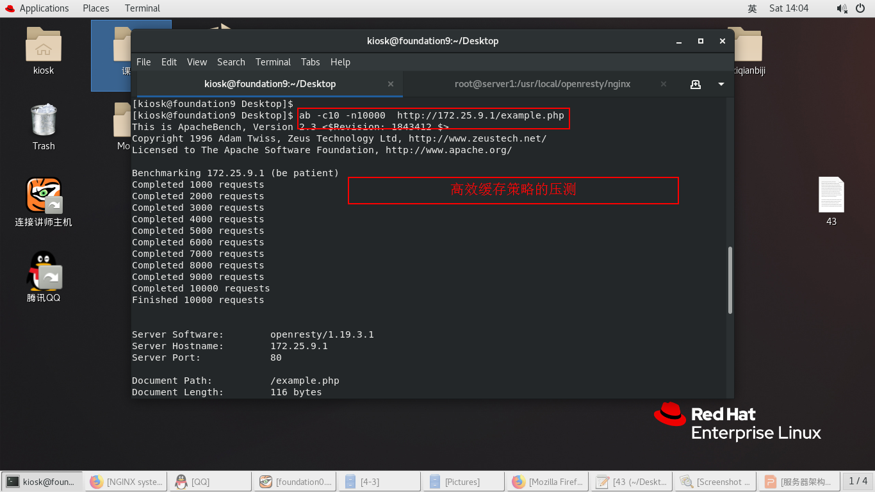Click the terminal vertical scrollbar
The width and height of the screenshot is (875, 492).
[x=730, y=281]
